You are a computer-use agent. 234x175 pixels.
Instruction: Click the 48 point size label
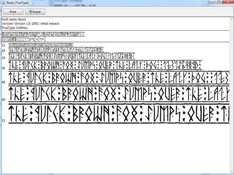click(x=3, y=82)
